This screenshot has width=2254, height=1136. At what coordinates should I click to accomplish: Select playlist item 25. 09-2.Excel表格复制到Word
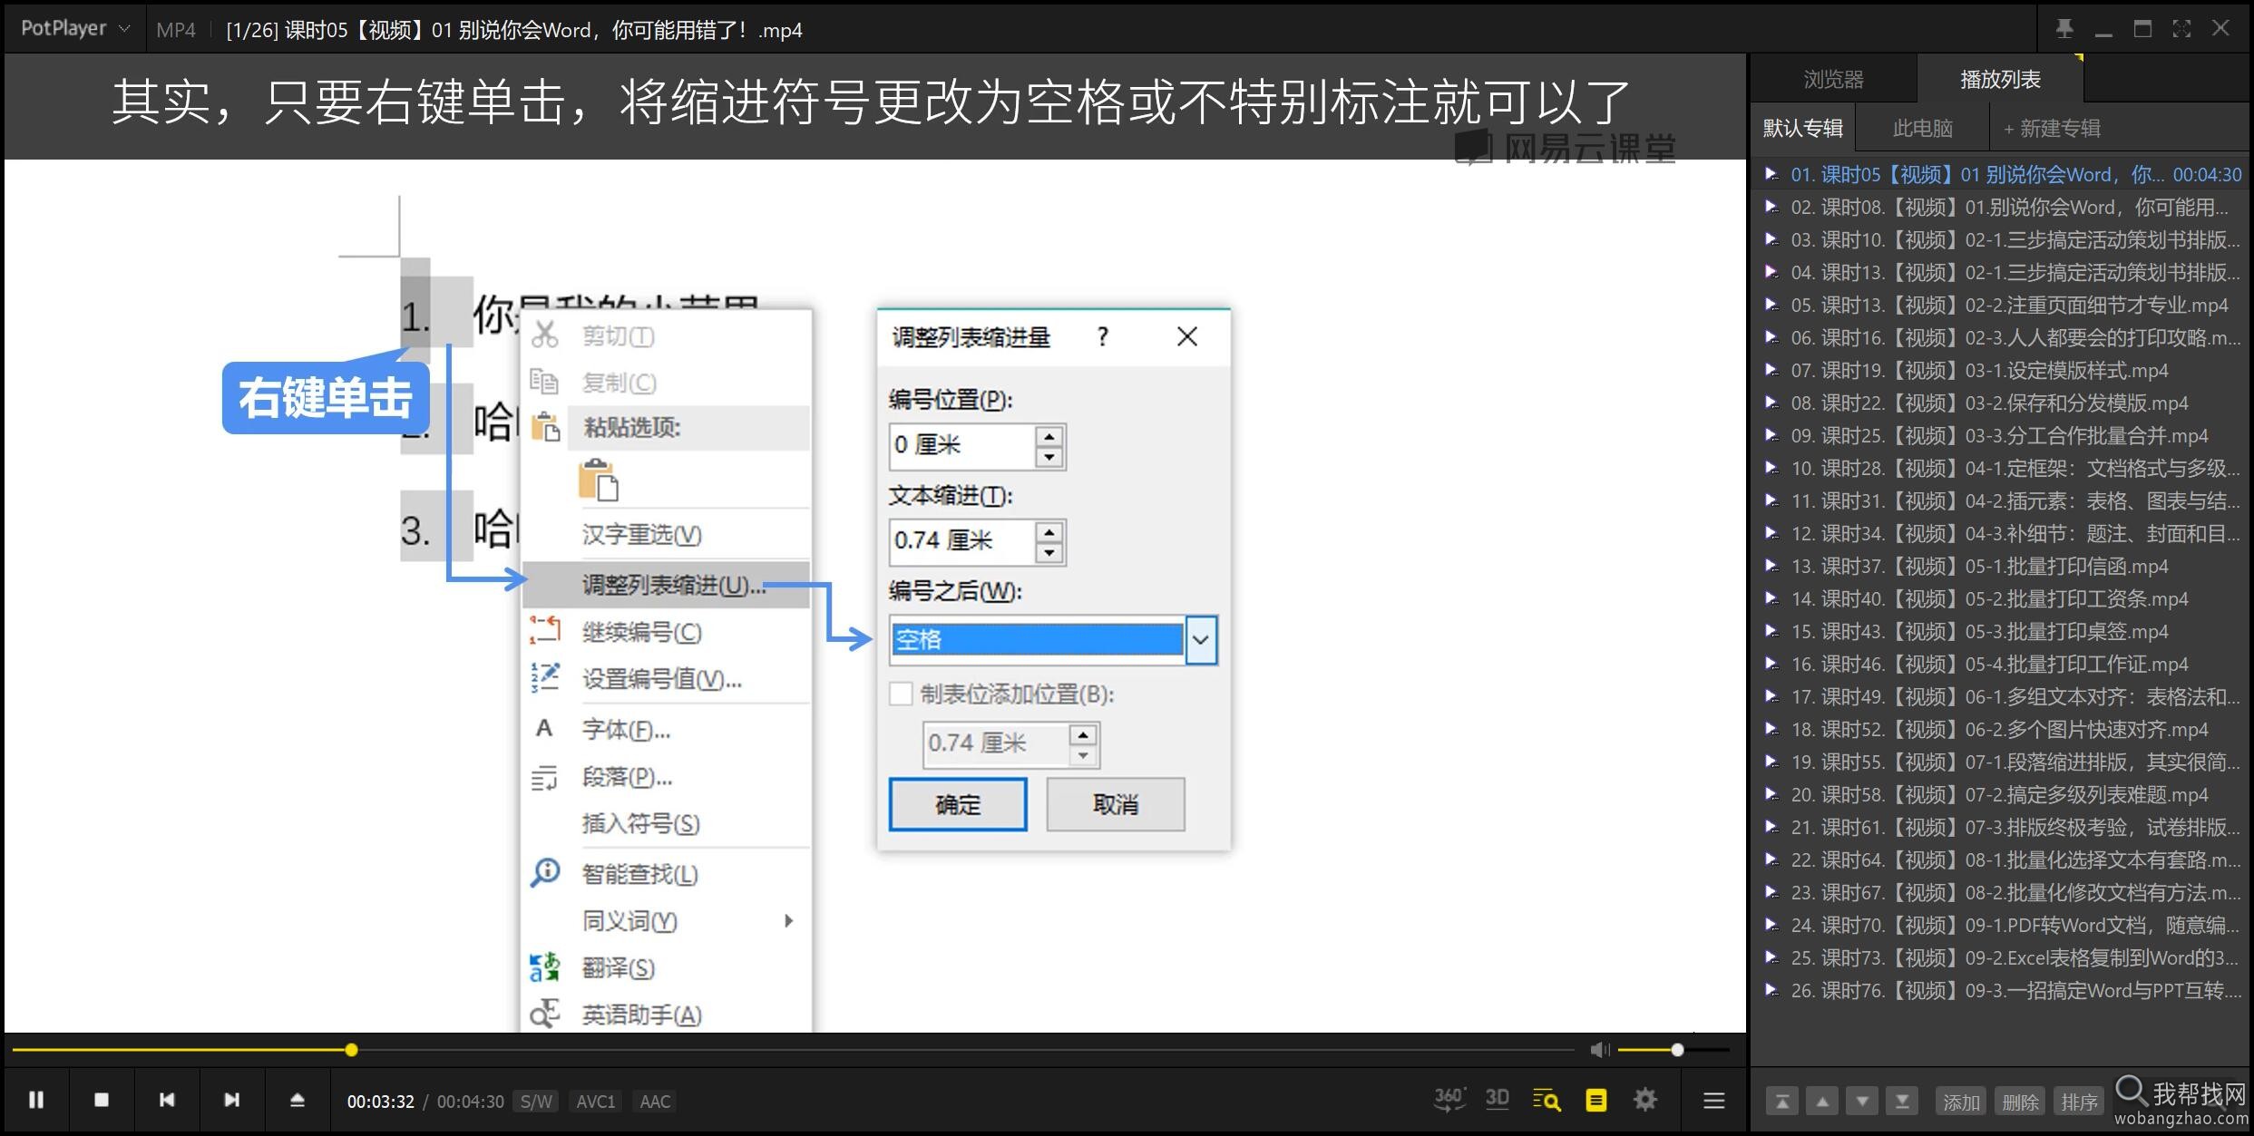(2002, 957)
